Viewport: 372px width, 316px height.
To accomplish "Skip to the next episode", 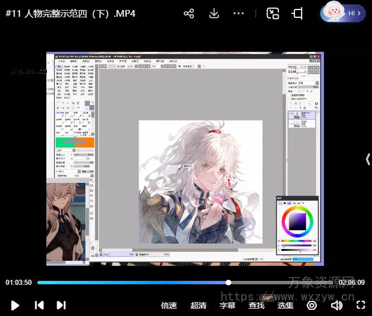I will coord(61,305).
